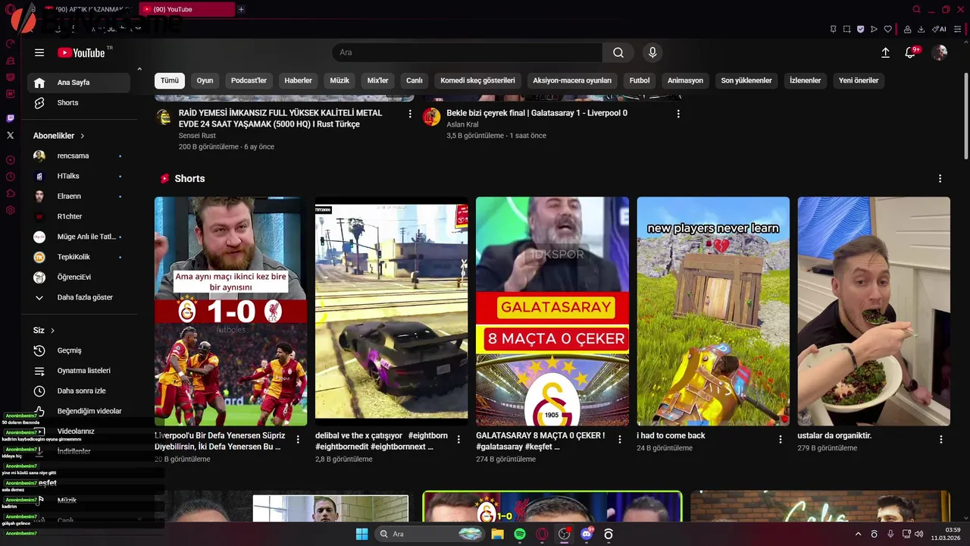Open Spotify from the taskbar
The height and width of the screenshot is (546, 970).
click(x=520, y=534)
